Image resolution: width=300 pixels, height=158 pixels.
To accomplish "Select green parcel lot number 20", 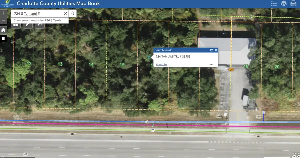I will click(x=277, y=67).
